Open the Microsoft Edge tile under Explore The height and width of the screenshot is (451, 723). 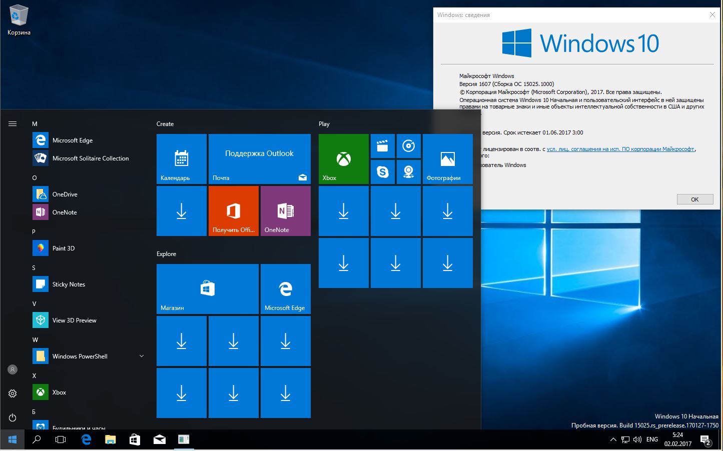coord(286,289)
